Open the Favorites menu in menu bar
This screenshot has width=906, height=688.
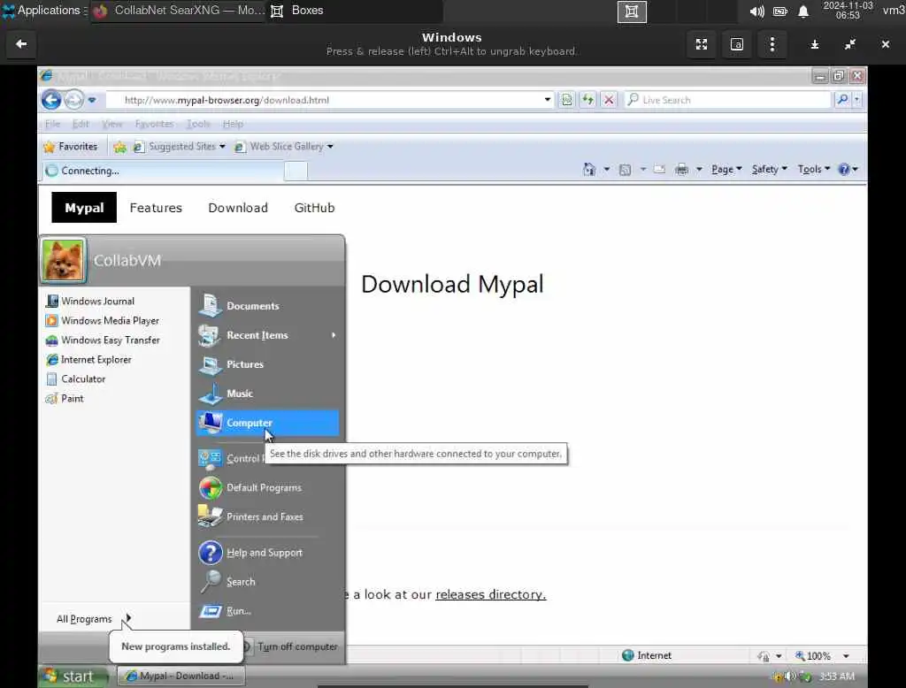pos(154,124)
